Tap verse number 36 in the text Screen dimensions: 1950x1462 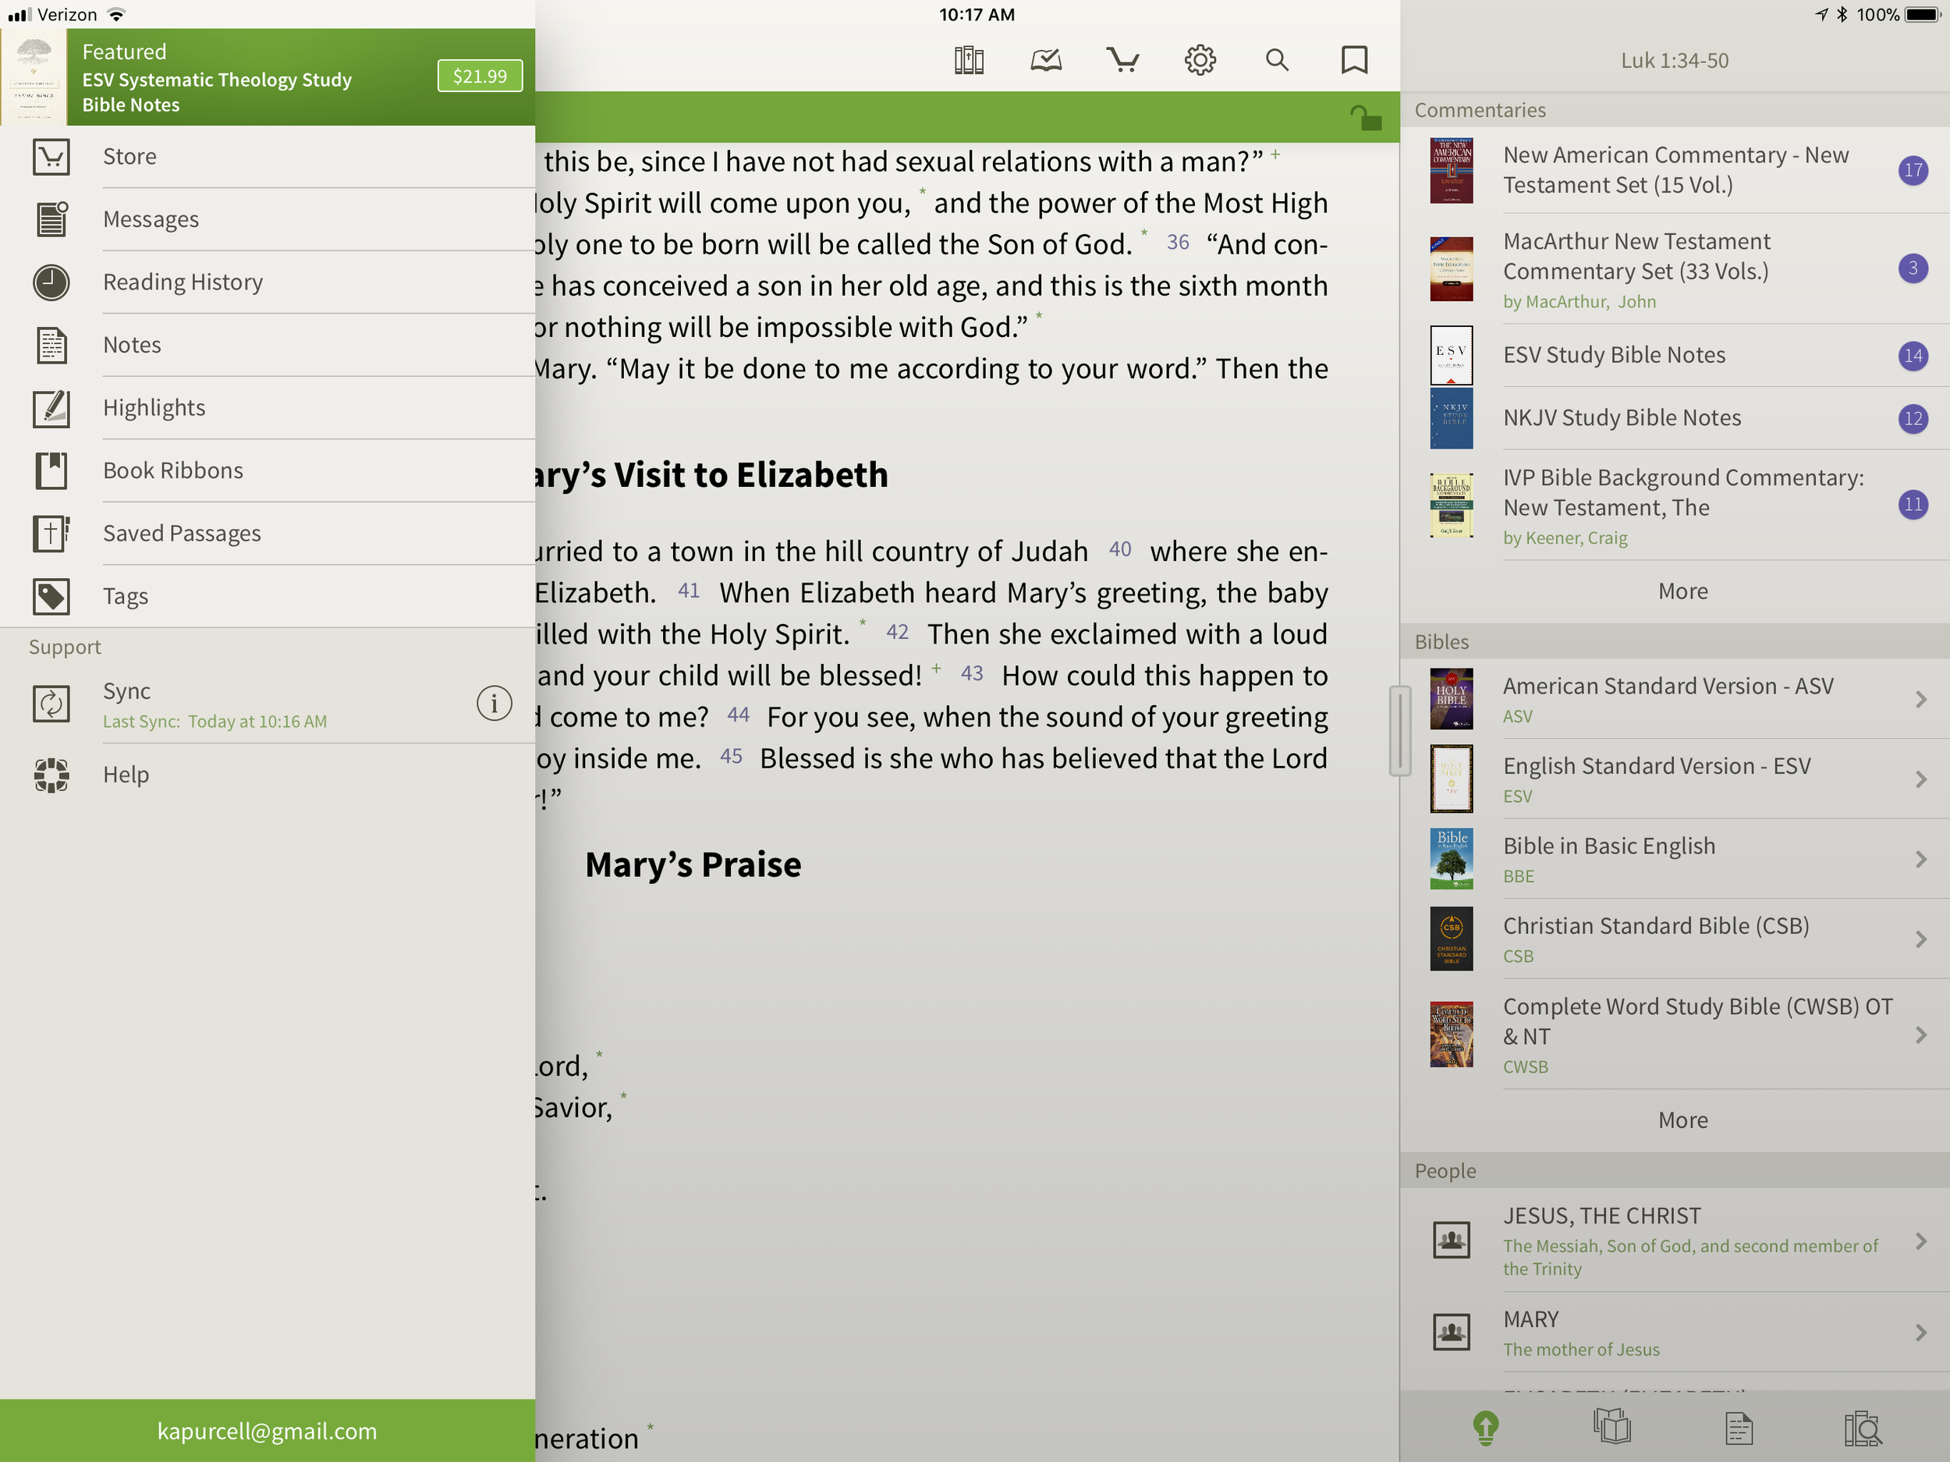1177,243
